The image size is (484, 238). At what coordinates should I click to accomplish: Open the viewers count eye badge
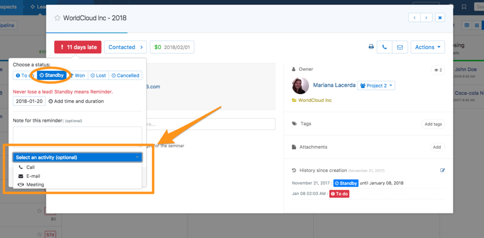tap(438, 70)
